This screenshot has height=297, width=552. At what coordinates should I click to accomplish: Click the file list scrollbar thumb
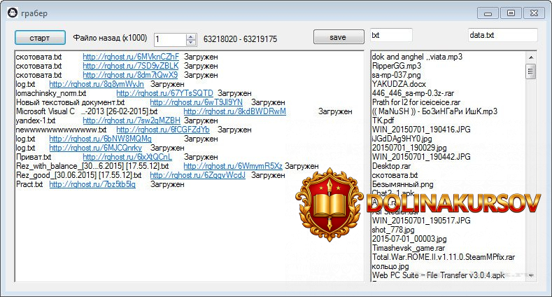click(x=531, y=71)
